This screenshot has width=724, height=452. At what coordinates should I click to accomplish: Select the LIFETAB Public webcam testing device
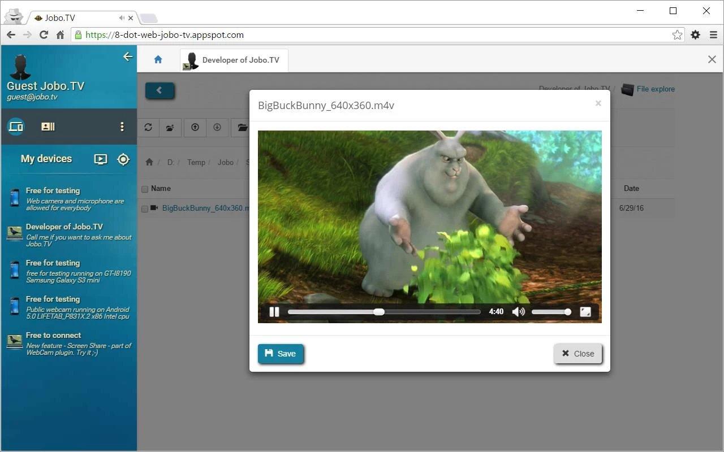click(69, 307)
